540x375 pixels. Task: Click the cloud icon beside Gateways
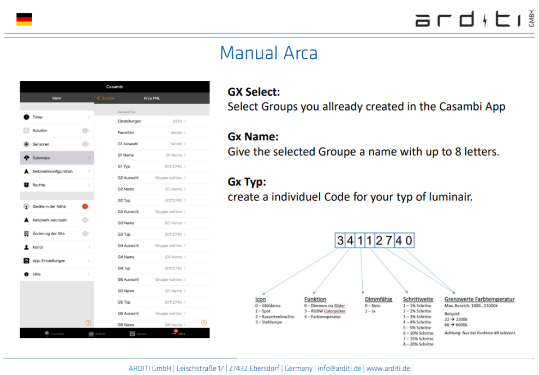pyautogui.click(x=27, y=158)
